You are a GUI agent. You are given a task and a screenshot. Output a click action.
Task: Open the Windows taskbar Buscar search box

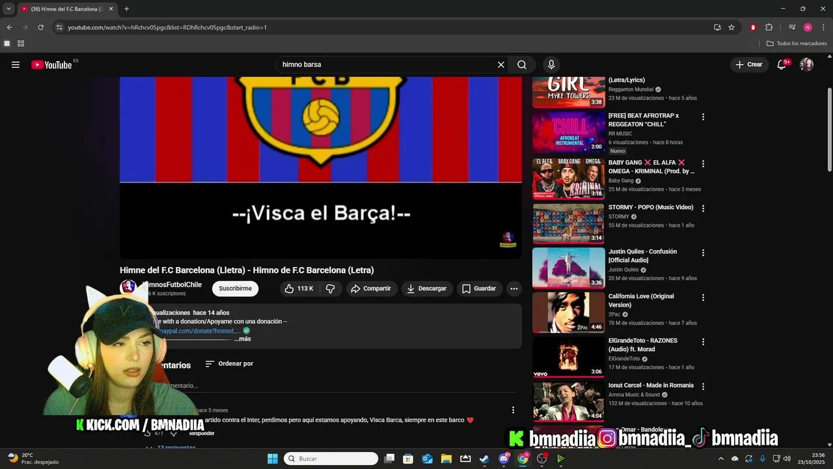[331, 459]
